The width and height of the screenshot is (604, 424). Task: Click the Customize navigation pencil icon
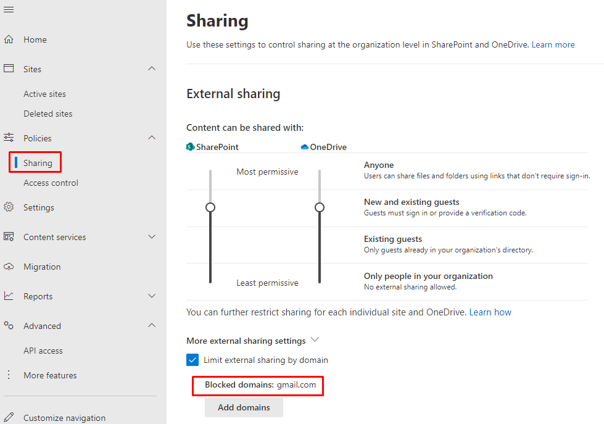[x=9, y=418]
